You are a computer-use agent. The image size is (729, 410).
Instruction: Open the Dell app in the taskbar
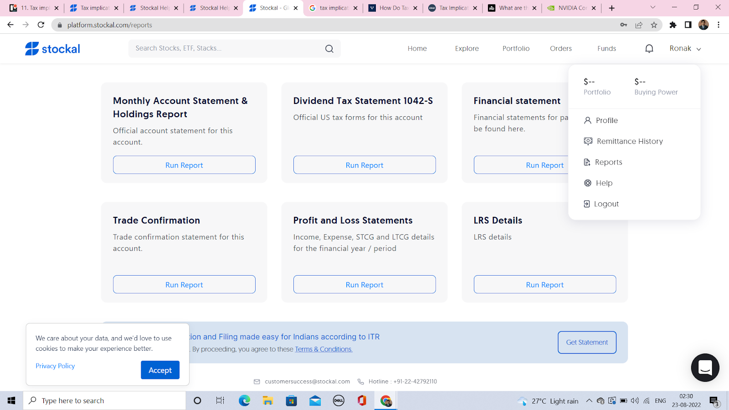coord(339,400)
